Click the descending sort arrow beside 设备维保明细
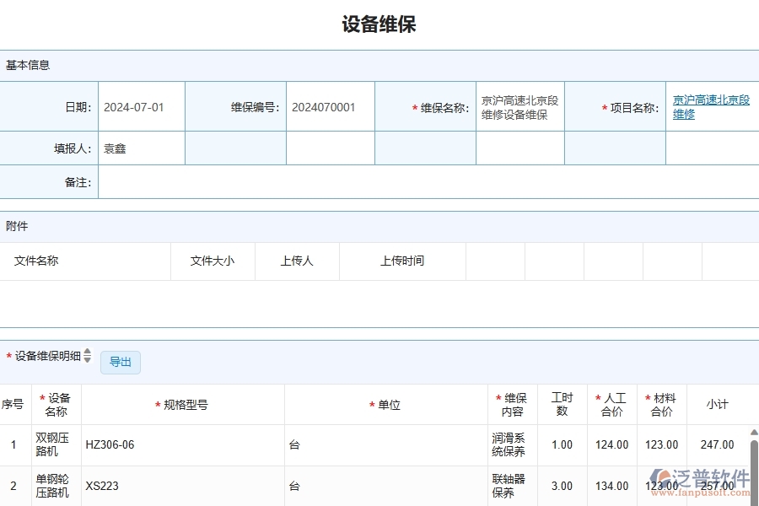The image size is (759, 506). click(87, 361)
